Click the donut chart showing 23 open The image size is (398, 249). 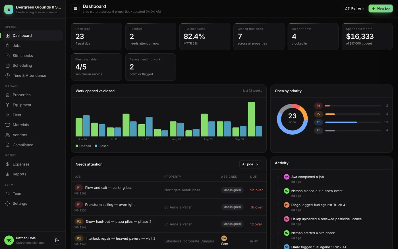tap(292, 119)
